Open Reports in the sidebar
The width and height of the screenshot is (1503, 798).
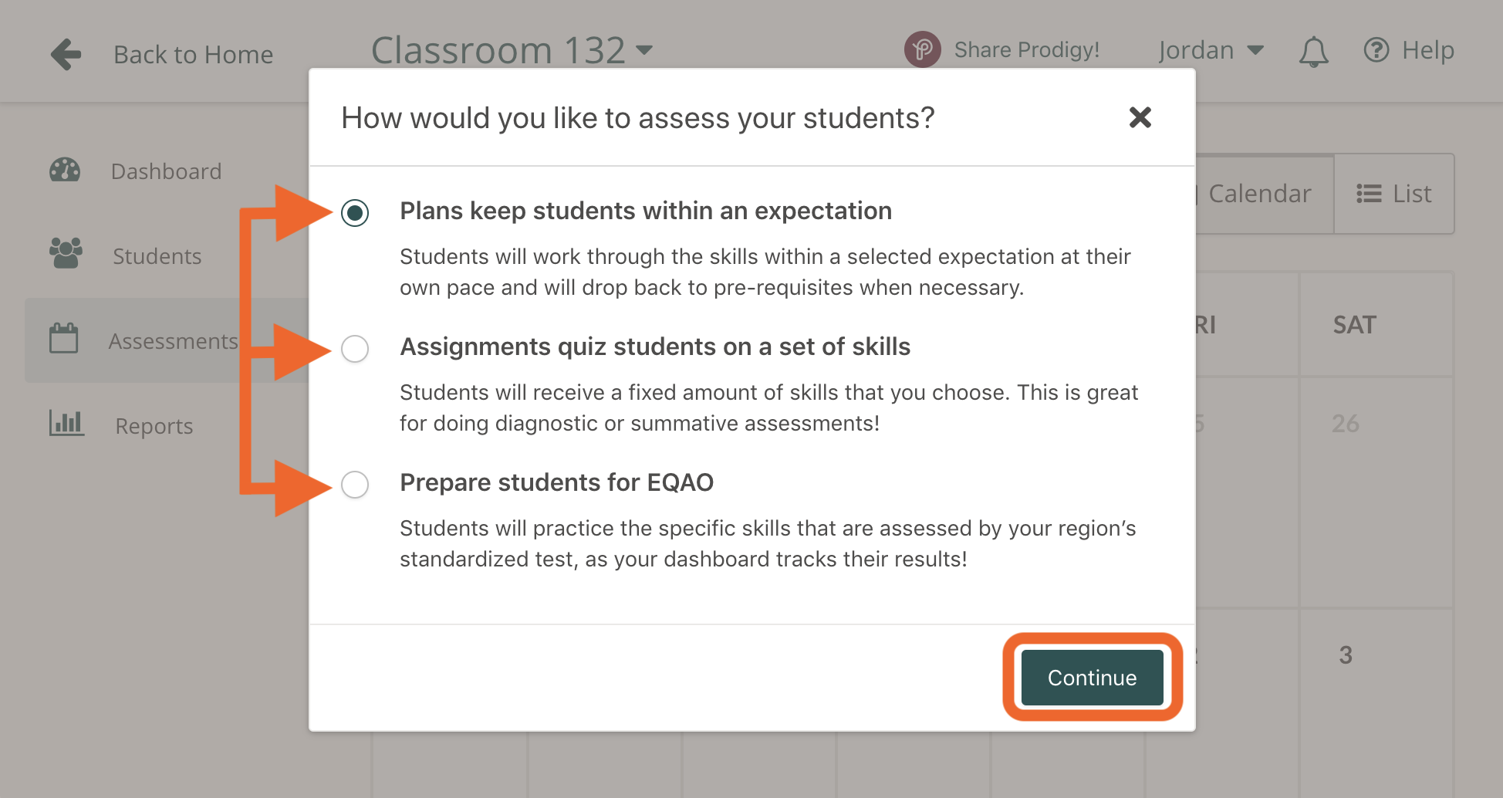pyautogui.click(x=154, y=426)
